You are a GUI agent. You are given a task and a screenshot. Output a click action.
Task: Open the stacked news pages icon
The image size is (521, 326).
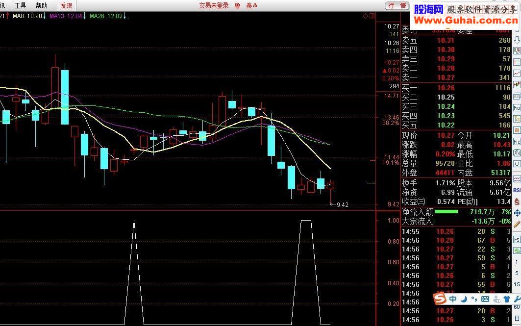pyautogui.click(x=517, y=97)
